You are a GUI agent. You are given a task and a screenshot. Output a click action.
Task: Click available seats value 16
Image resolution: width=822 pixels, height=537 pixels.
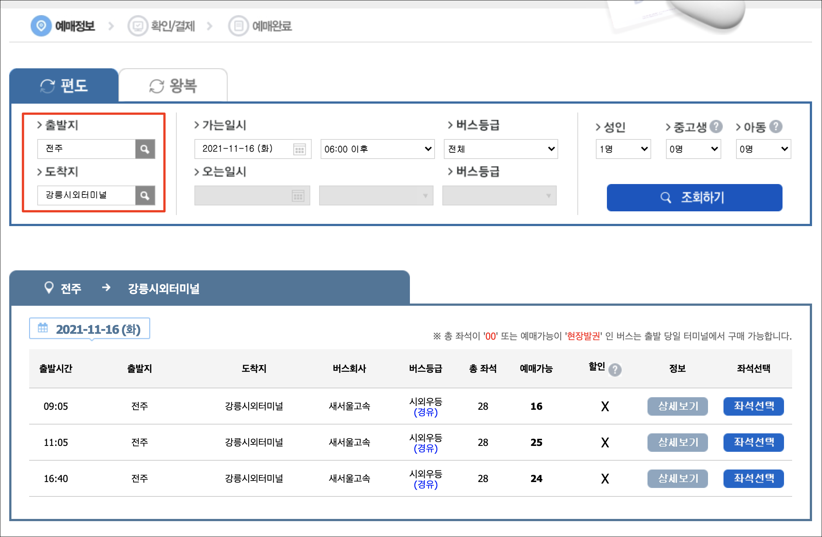pyautogui.click(x=536, y=406)
